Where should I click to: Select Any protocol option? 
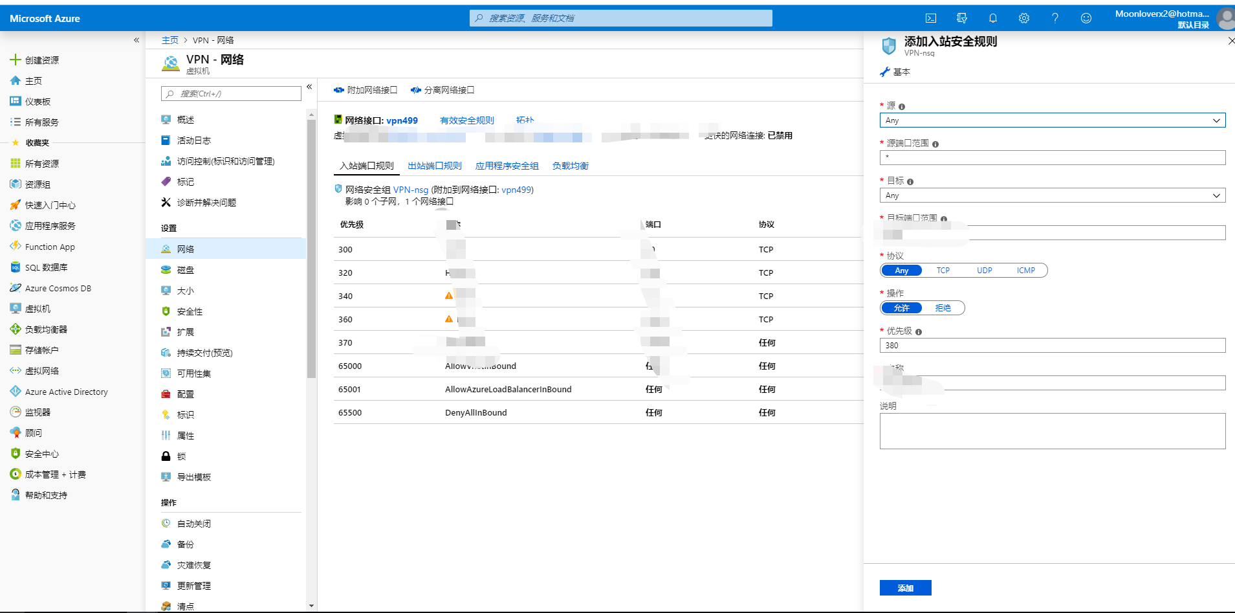[x=902, y=271]
